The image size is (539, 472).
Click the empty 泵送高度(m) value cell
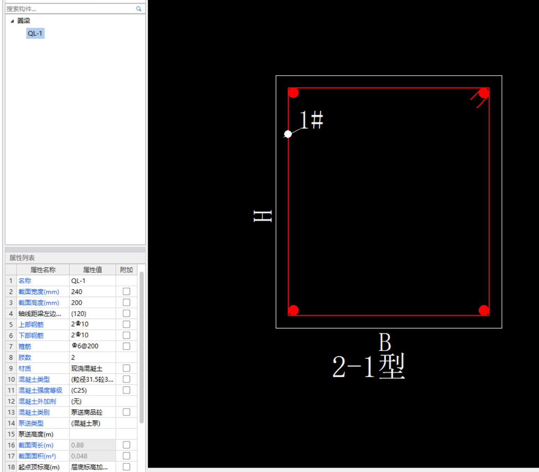coord(92,434)
